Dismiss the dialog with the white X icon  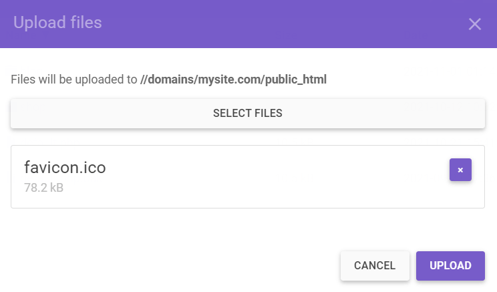[474, 25]
